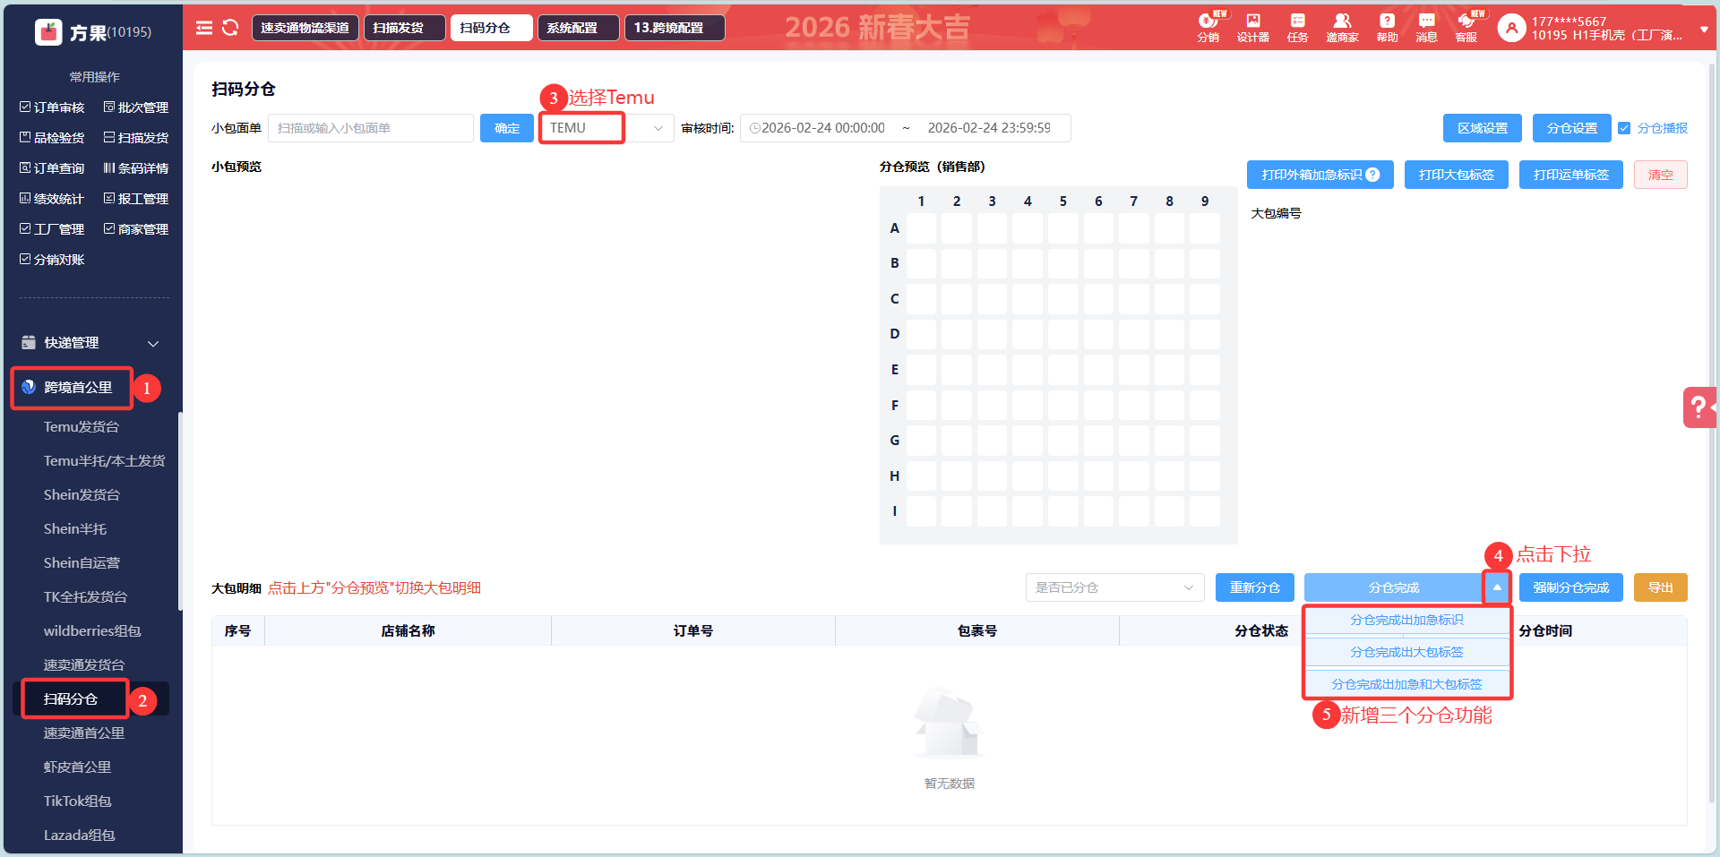1720x857 pixels.
Task: Open the TEMU platform dropdown
Action: pyautogui.click(x=606, y=128)
